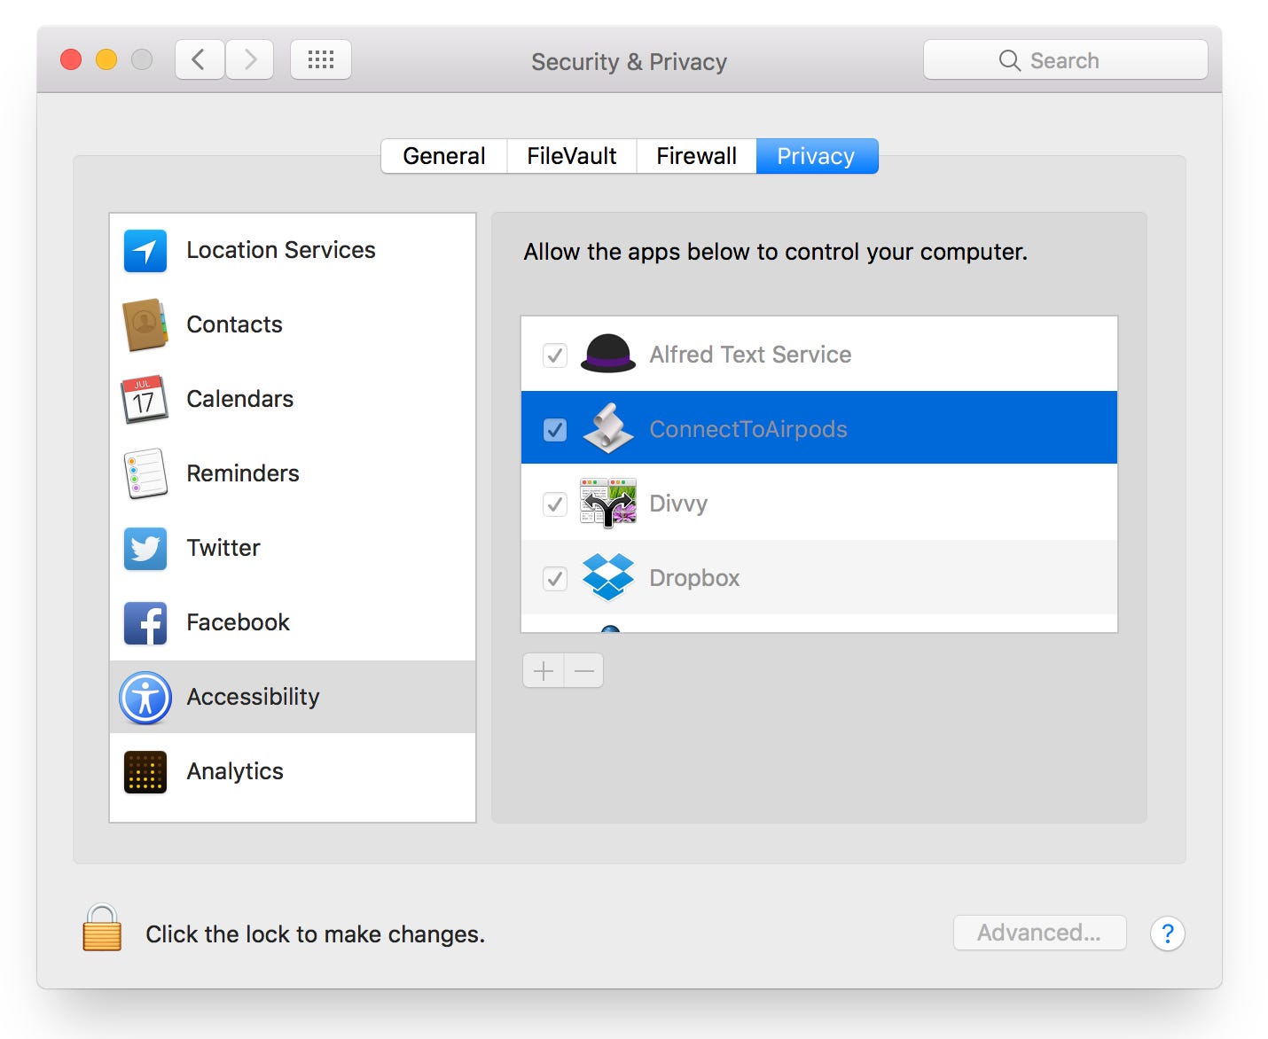Viewport: 1268px width, 1039px height.
Task: Switch to the General tab
Action: (x=444, y=156)
